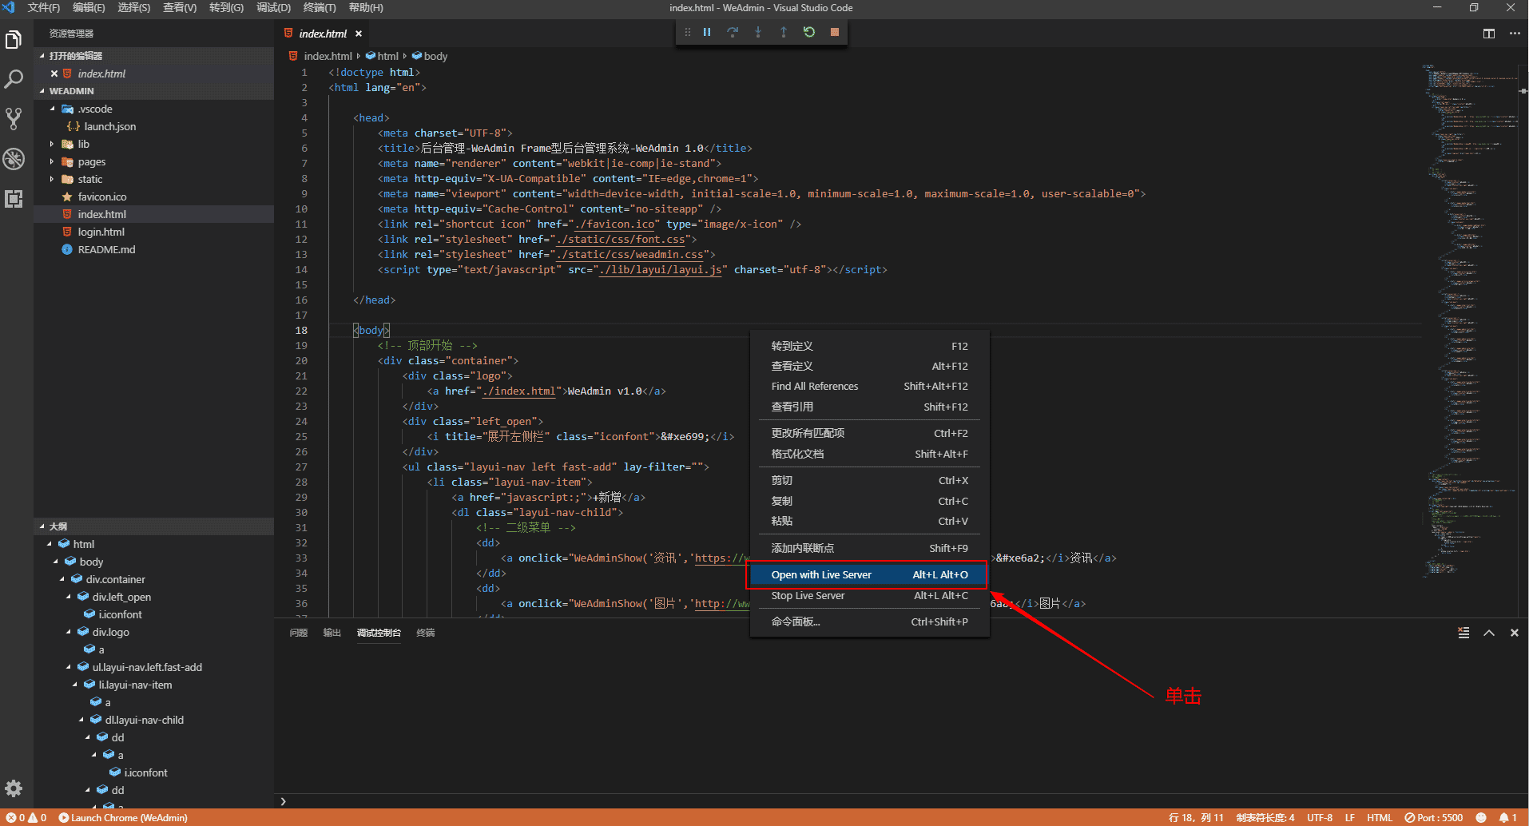1529x826 pixels.
Task: Restart the debug session
Action: click(x=809, y=32)
